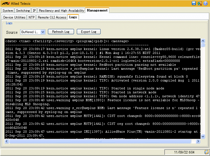Click the horizontal scrollbar right arrow
Image resolution: width=210 pixels, height=156 pixels.
pyautogui.click(x=198, y=141)
